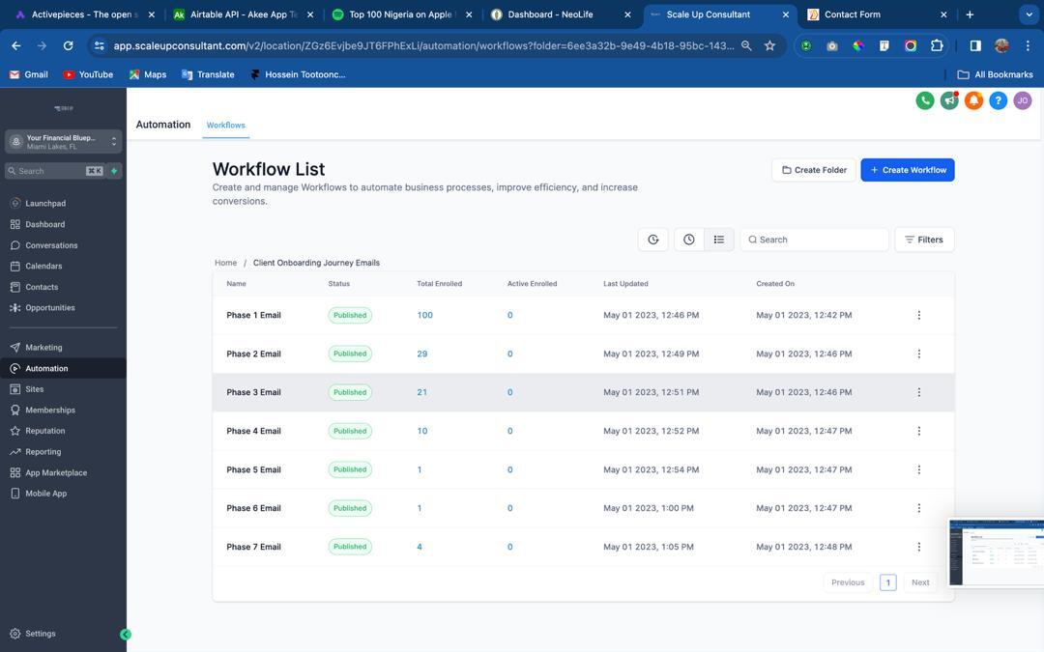Image resolution: width=1044 pixels, height=652 pixels.
Task: Click the green quick actions icon beside sidebar search
Action: point(114,171)
